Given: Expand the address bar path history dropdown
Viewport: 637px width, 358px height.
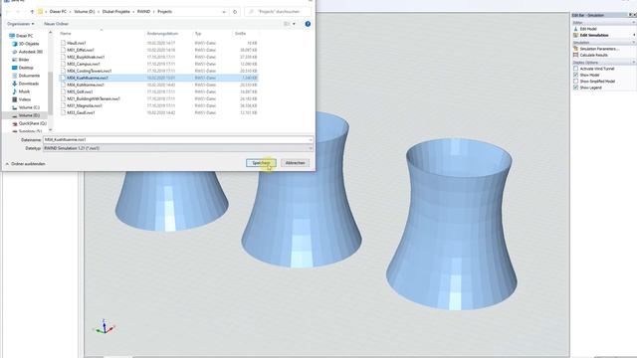Looking at the screenshot, I should (x=224, y=12).
